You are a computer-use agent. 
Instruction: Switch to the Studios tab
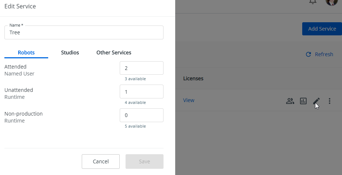70,52
